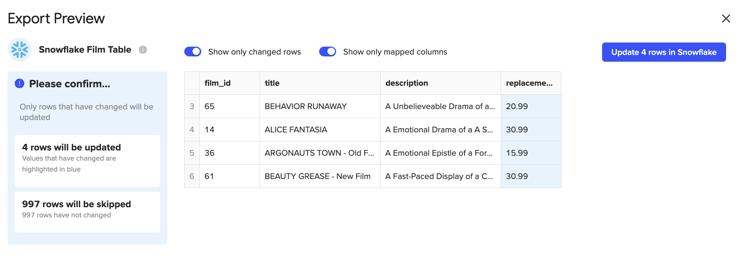Click the 997 rows will be skipped card
The image size is (740, 258).
(x=87, y=212)
